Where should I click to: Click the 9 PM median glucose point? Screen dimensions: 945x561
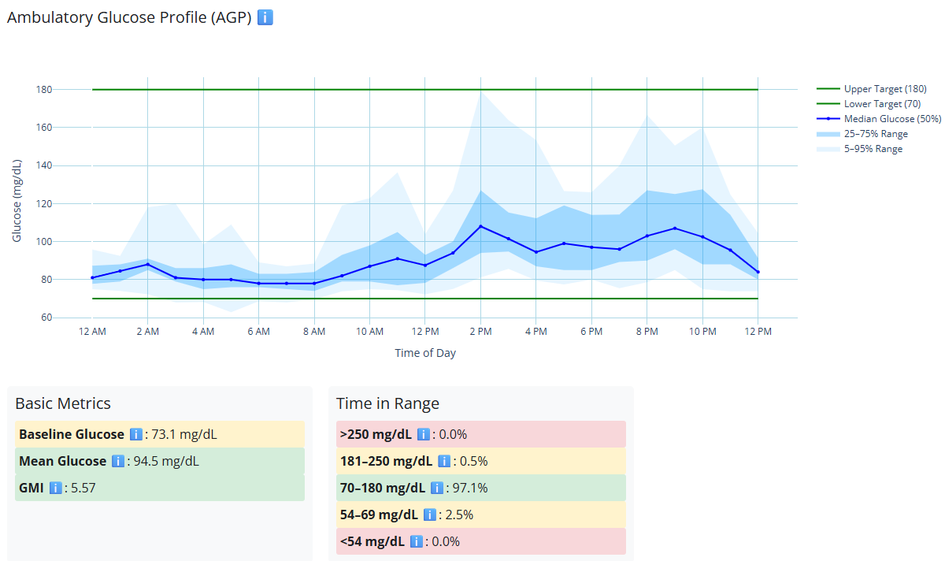(675, 228)
